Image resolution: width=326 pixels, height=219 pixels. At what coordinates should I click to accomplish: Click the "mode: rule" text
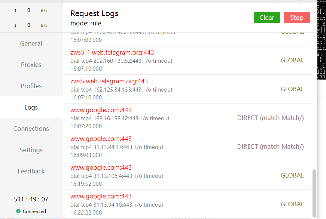click(x=86, y=23)
